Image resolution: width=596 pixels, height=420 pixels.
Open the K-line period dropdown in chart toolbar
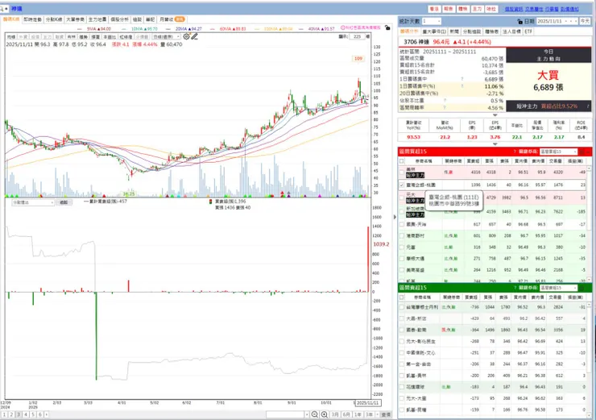point(166,37)
